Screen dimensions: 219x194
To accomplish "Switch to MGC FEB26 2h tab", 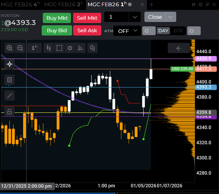I will 64,4.
